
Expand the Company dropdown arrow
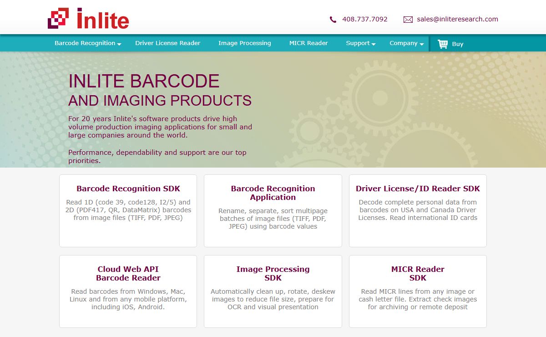coord(422,45)
